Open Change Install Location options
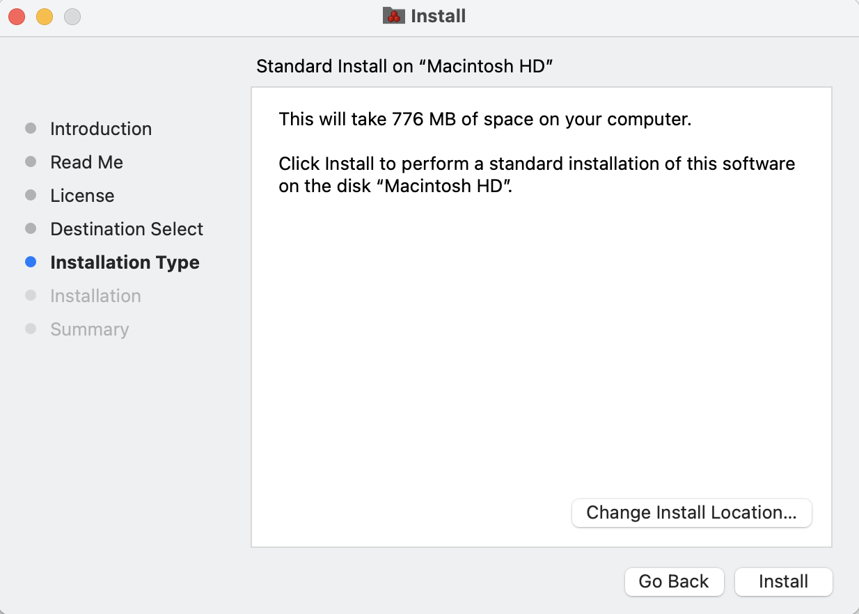Image resolution: width=859 pixels, height=614 pixels. tap(691, 513)
